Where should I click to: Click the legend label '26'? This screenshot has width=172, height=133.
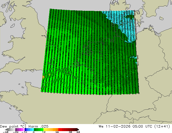click(x=57, y=132)
